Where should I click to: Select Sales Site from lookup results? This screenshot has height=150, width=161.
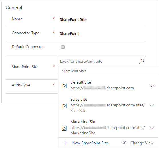click(x=108, y=105)
